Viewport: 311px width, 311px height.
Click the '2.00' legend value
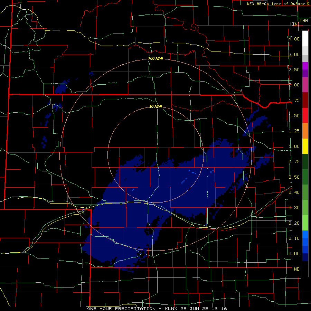[x=294, y=85]
